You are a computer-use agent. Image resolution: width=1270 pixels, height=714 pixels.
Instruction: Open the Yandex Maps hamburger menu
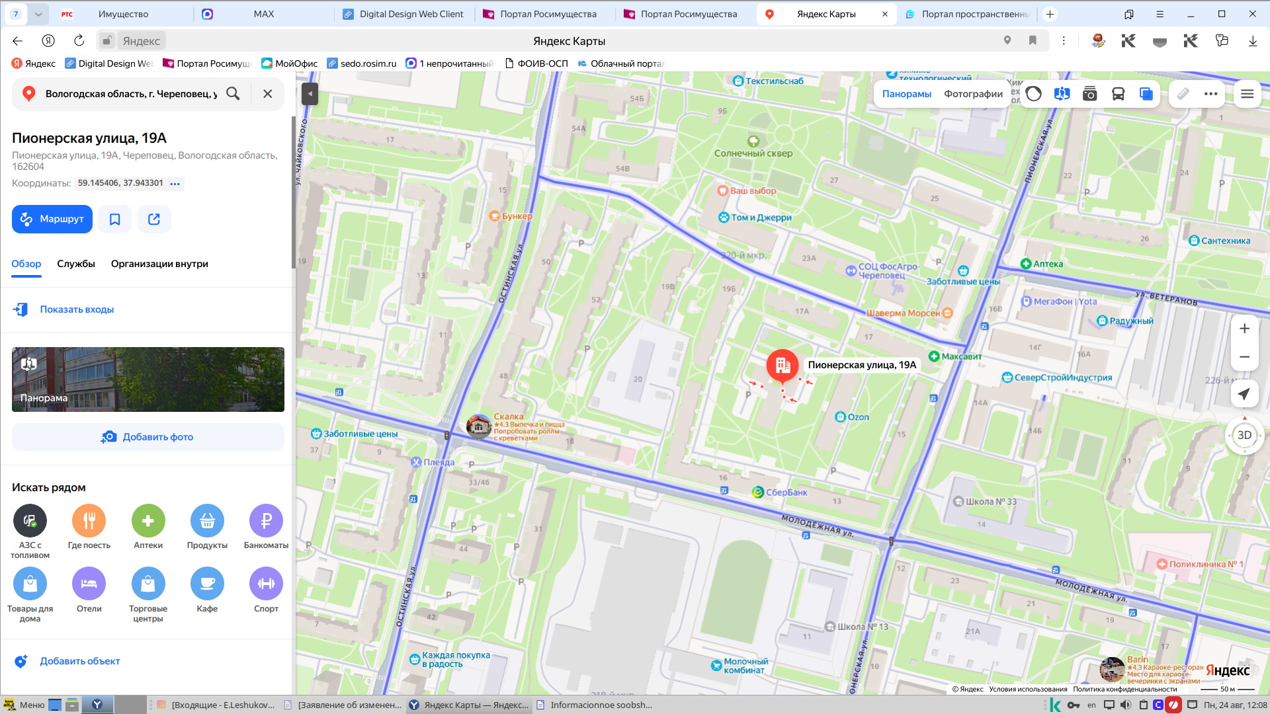click(x=1248, y=94)
